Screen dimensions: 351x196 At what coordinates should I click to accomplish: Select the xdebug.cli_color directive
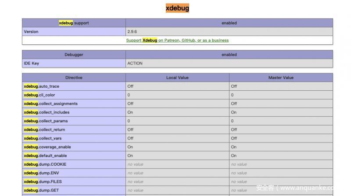[x=74, y=95]
